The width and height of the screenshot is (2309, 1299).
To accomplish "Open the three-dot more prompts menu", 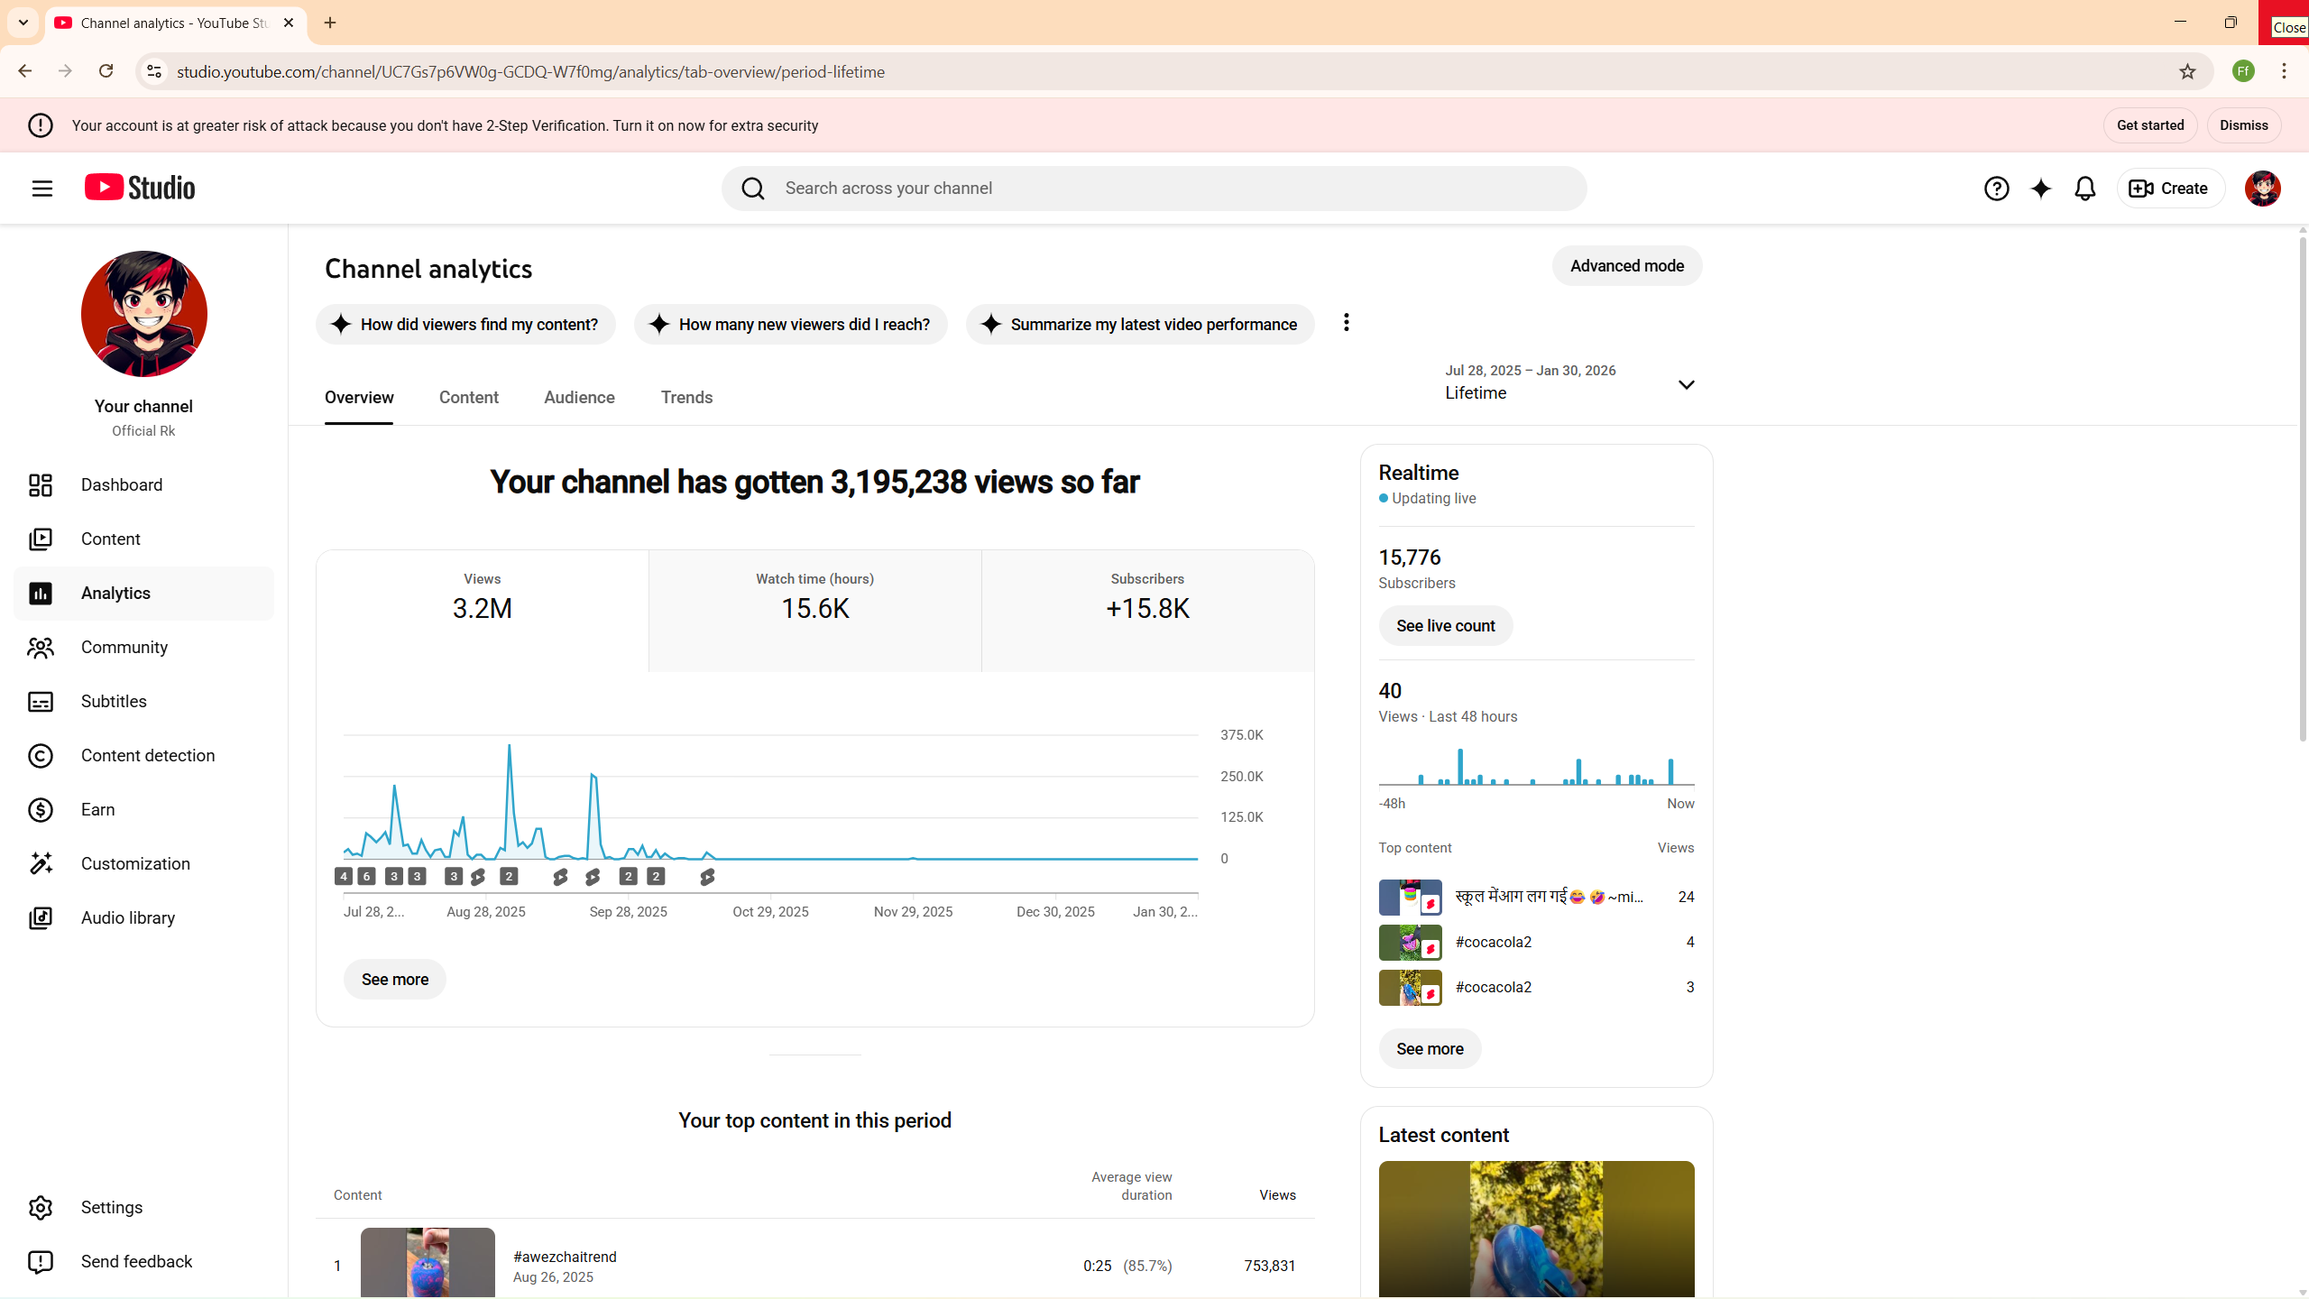I will [1346, 322].
